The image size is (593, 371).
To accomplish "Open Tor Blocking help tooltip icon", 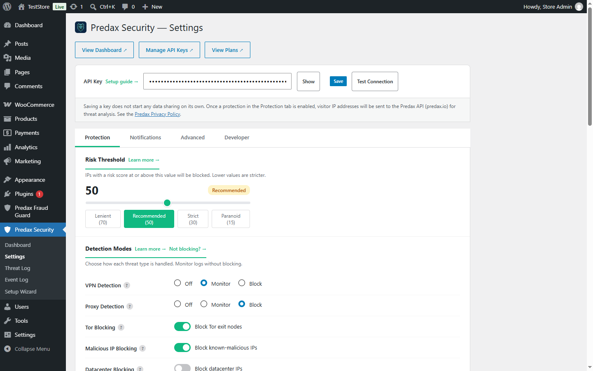I will pyautogui.click(x=121, y=327).
